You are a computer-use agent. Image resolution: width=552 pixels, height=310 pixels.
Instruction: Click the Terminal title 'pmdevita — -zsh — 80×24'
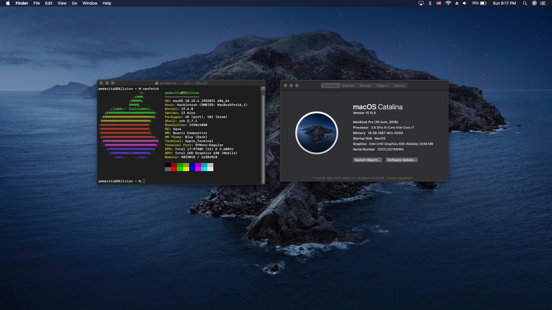(x=183, y=83)
